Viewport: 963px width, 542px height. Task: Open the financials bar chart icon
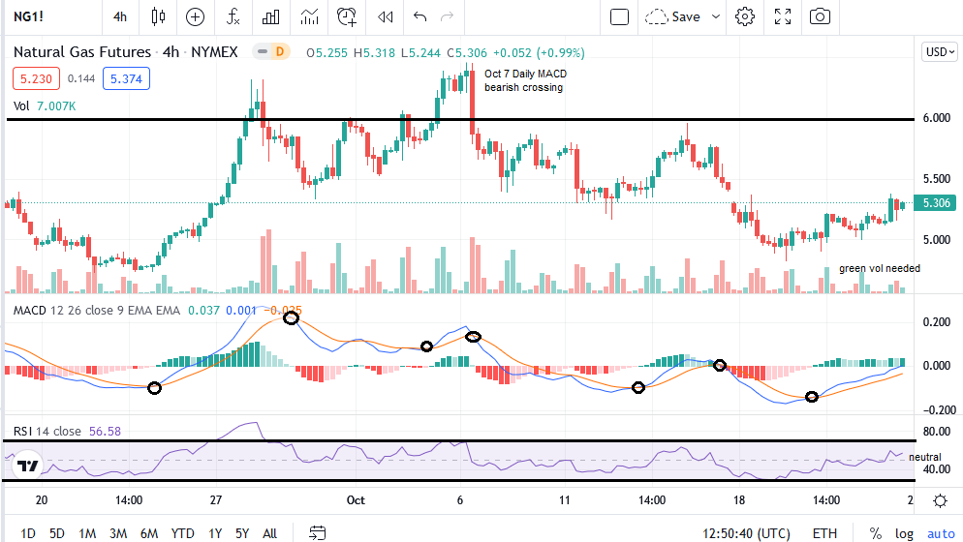(x=271, y=16)
